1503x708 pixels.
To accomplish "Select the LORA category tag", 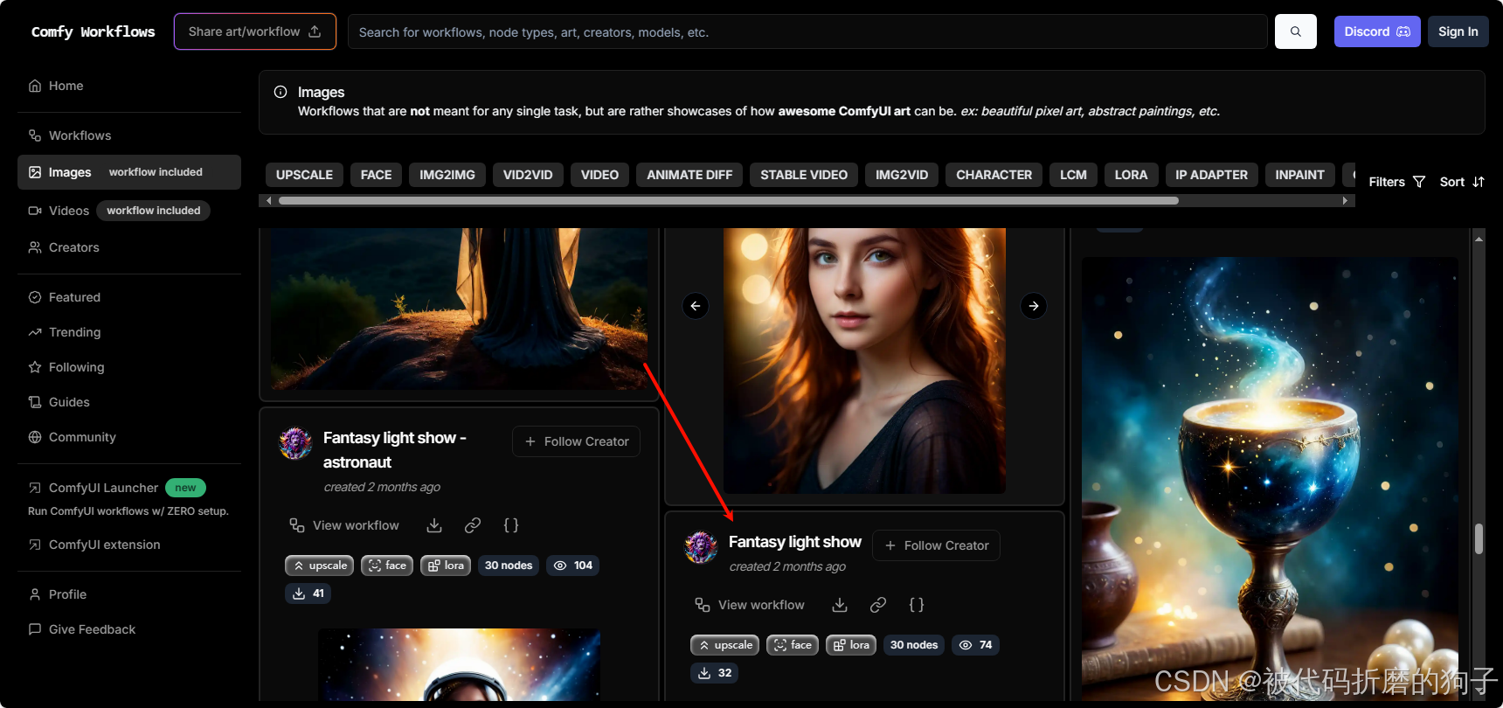I will (x=1131, y=175).
